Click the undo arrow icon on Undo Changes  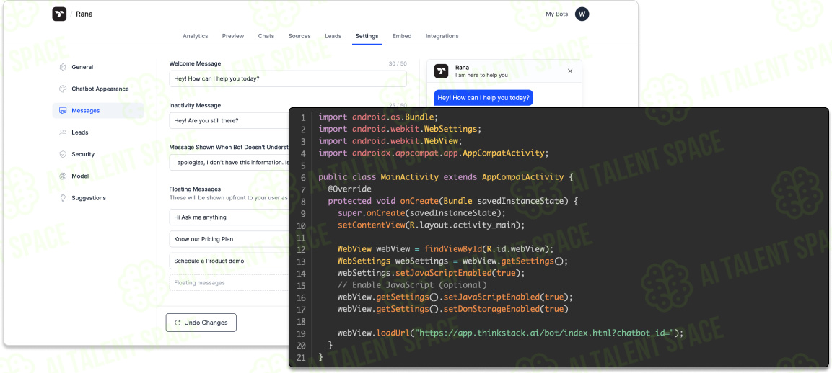(178, 322)
